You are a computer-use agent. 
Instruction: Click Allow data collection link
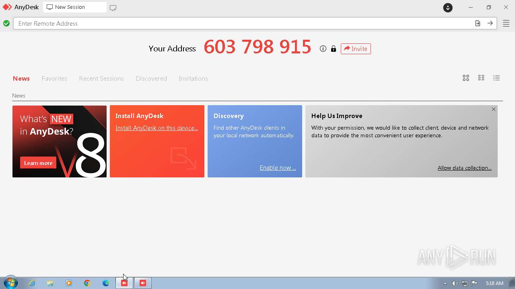(x=464, y=168)
